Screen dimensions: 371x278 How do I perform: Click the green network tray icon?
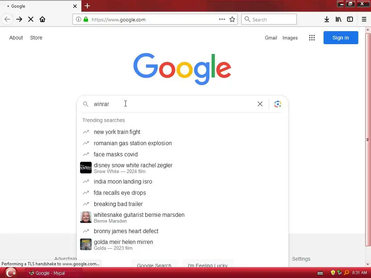(339, 273)
